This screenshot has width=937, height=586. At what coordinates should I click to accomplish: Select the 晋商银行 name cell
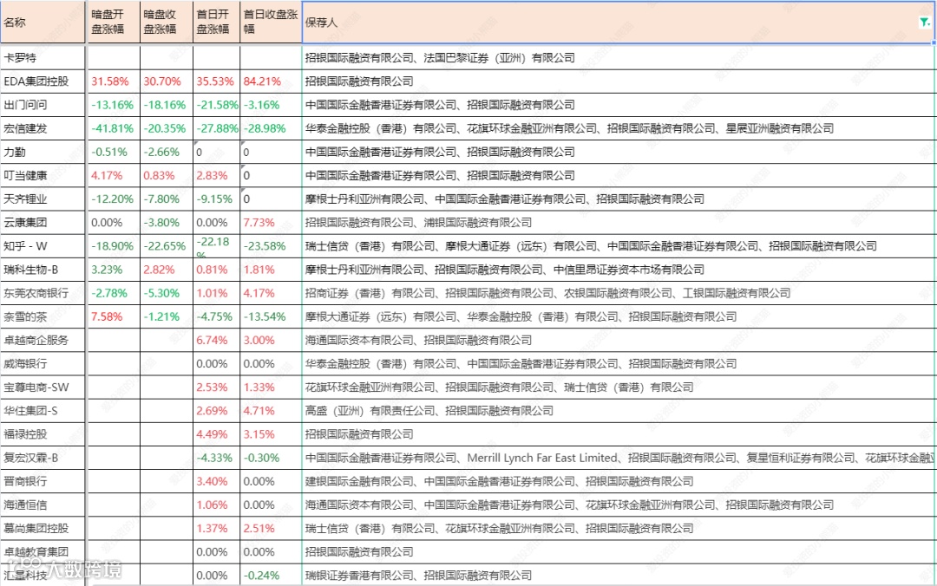[43, 481]
